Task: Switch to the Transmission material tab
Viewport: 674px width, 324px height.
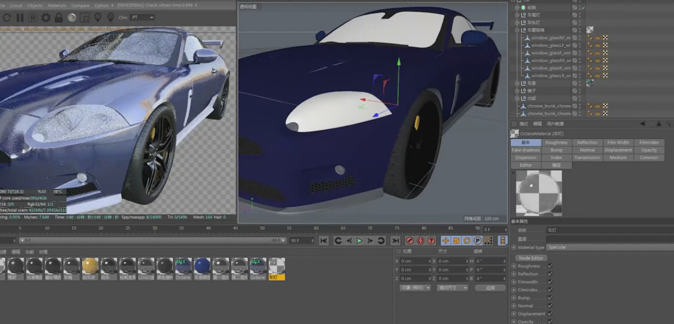Action: click(x=587, y=158)
